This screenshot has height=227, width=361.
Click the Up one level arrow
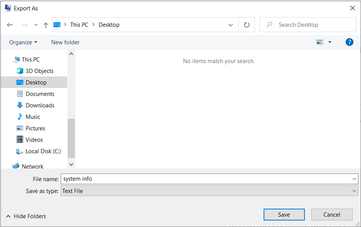[x=46, y=25]
